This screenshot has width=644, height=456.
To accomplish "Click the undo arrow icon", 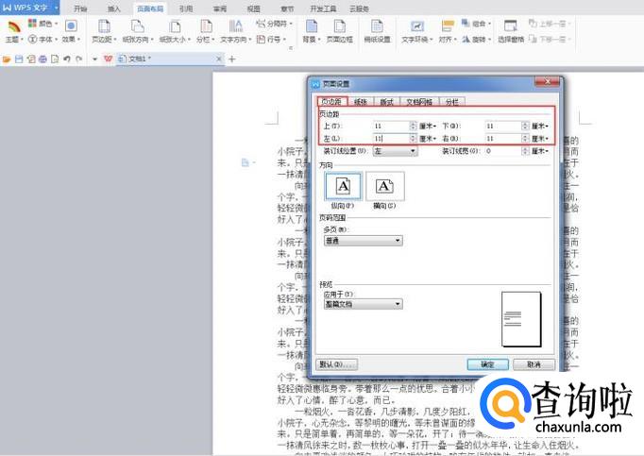I will pyautogui.click(x=67, y=59).
